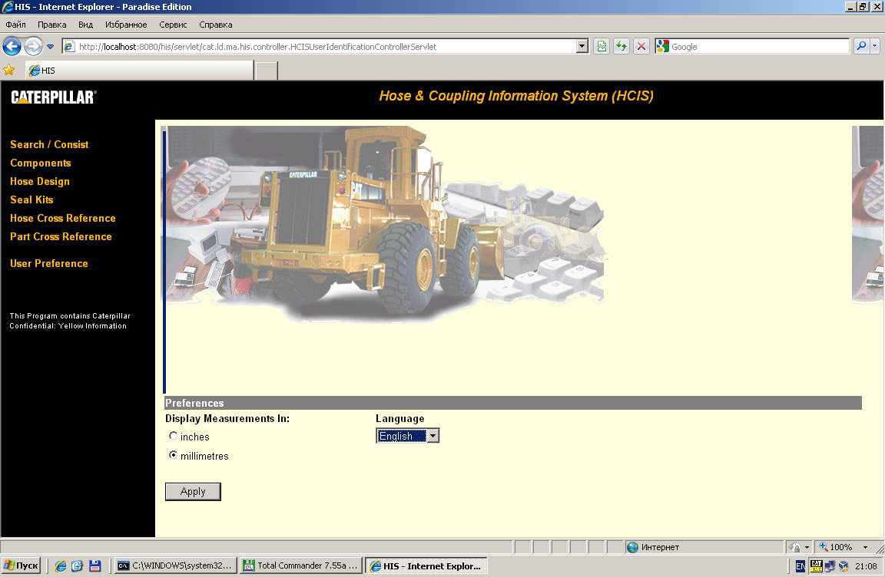
Task: Click the protected mode lock icon dropdown
Action: click(x=799, y=547)
